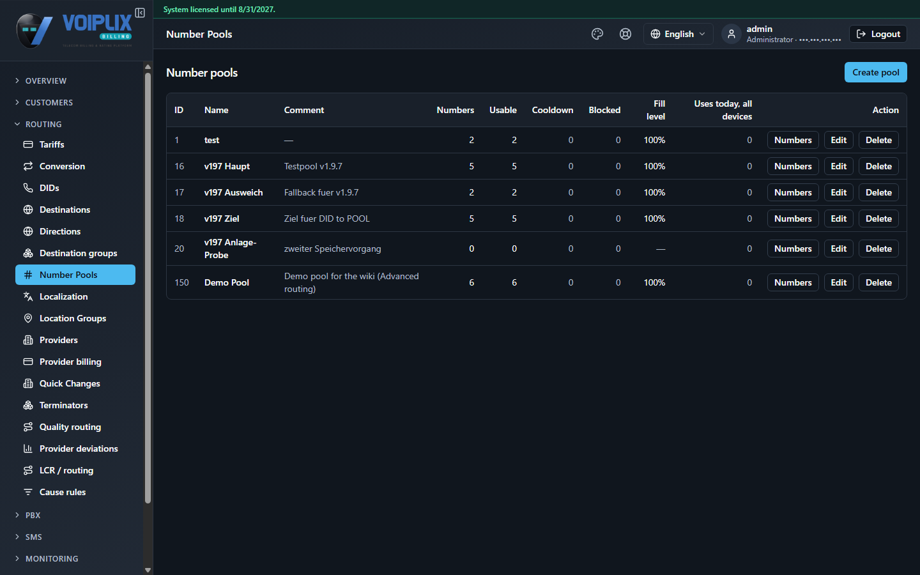The height and width of the screenshot is (575, 920).
Task: Open the theme palette icon
Action: [597, 34]
